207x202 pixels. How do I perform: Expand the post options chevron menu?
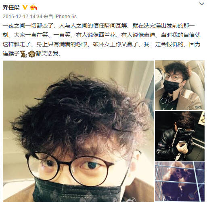click(x=201, y=4)
